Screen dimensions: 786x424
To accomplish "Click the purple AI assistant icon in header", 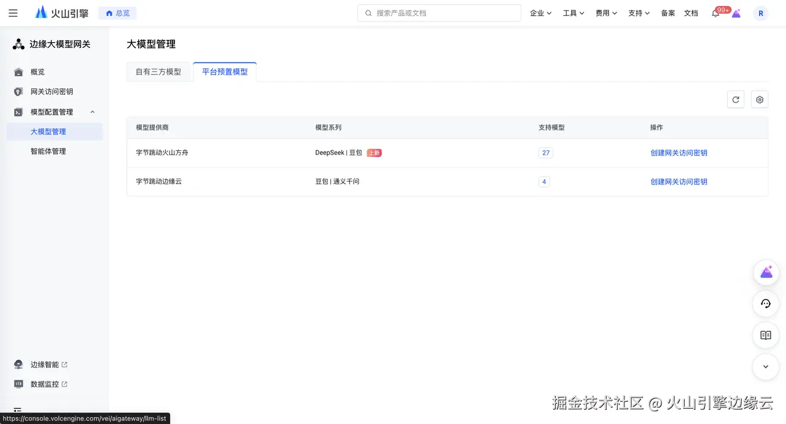I will (x=736, y=13).
